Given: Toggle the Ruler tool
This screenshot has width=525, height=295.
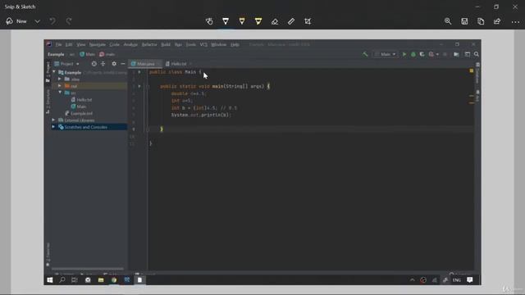Looking at the screenshot, I should click(291, 21).
